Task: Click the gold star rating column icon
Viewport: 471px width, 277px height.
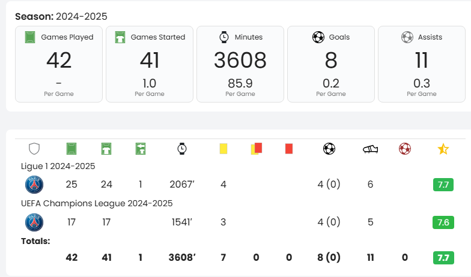Action: [443, 149]
